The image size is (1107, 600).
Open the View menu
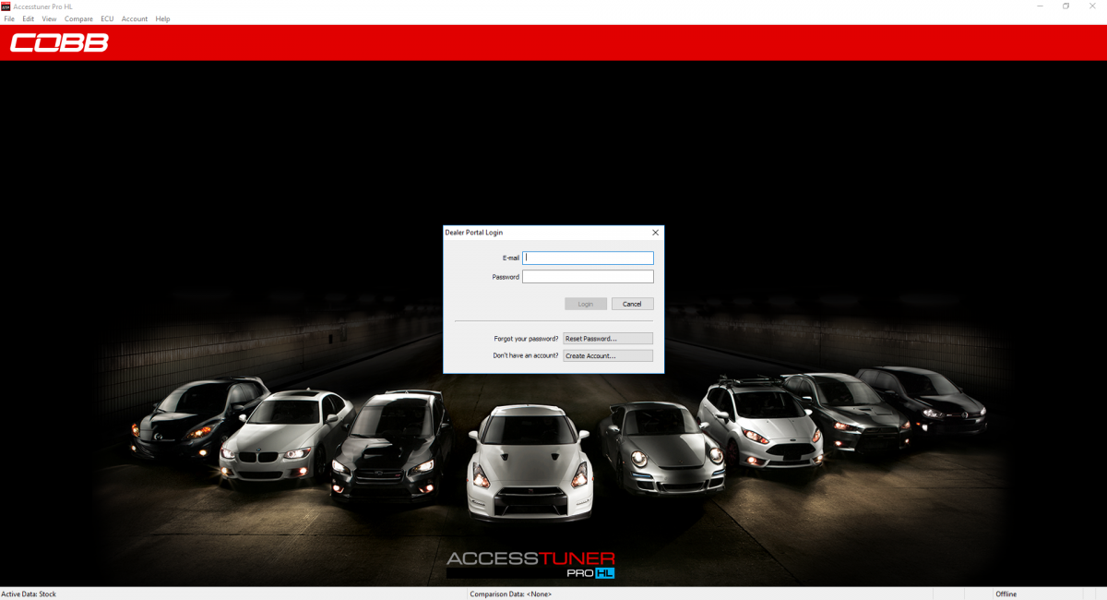point(49,18)
